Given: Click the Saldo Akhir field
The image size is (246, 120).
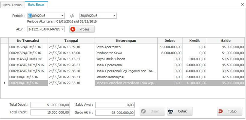Looking at the screenshot, I should click(115, 112).
